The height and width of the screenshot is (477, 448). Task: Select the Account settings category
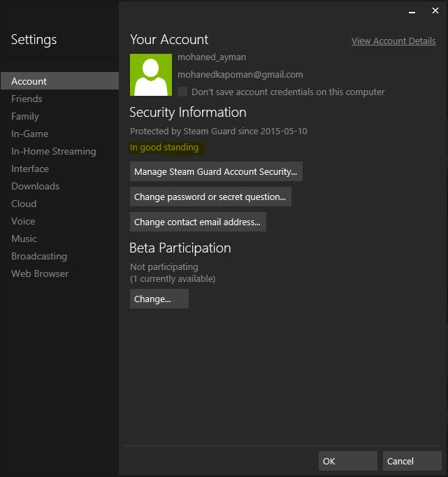point(59,81)
